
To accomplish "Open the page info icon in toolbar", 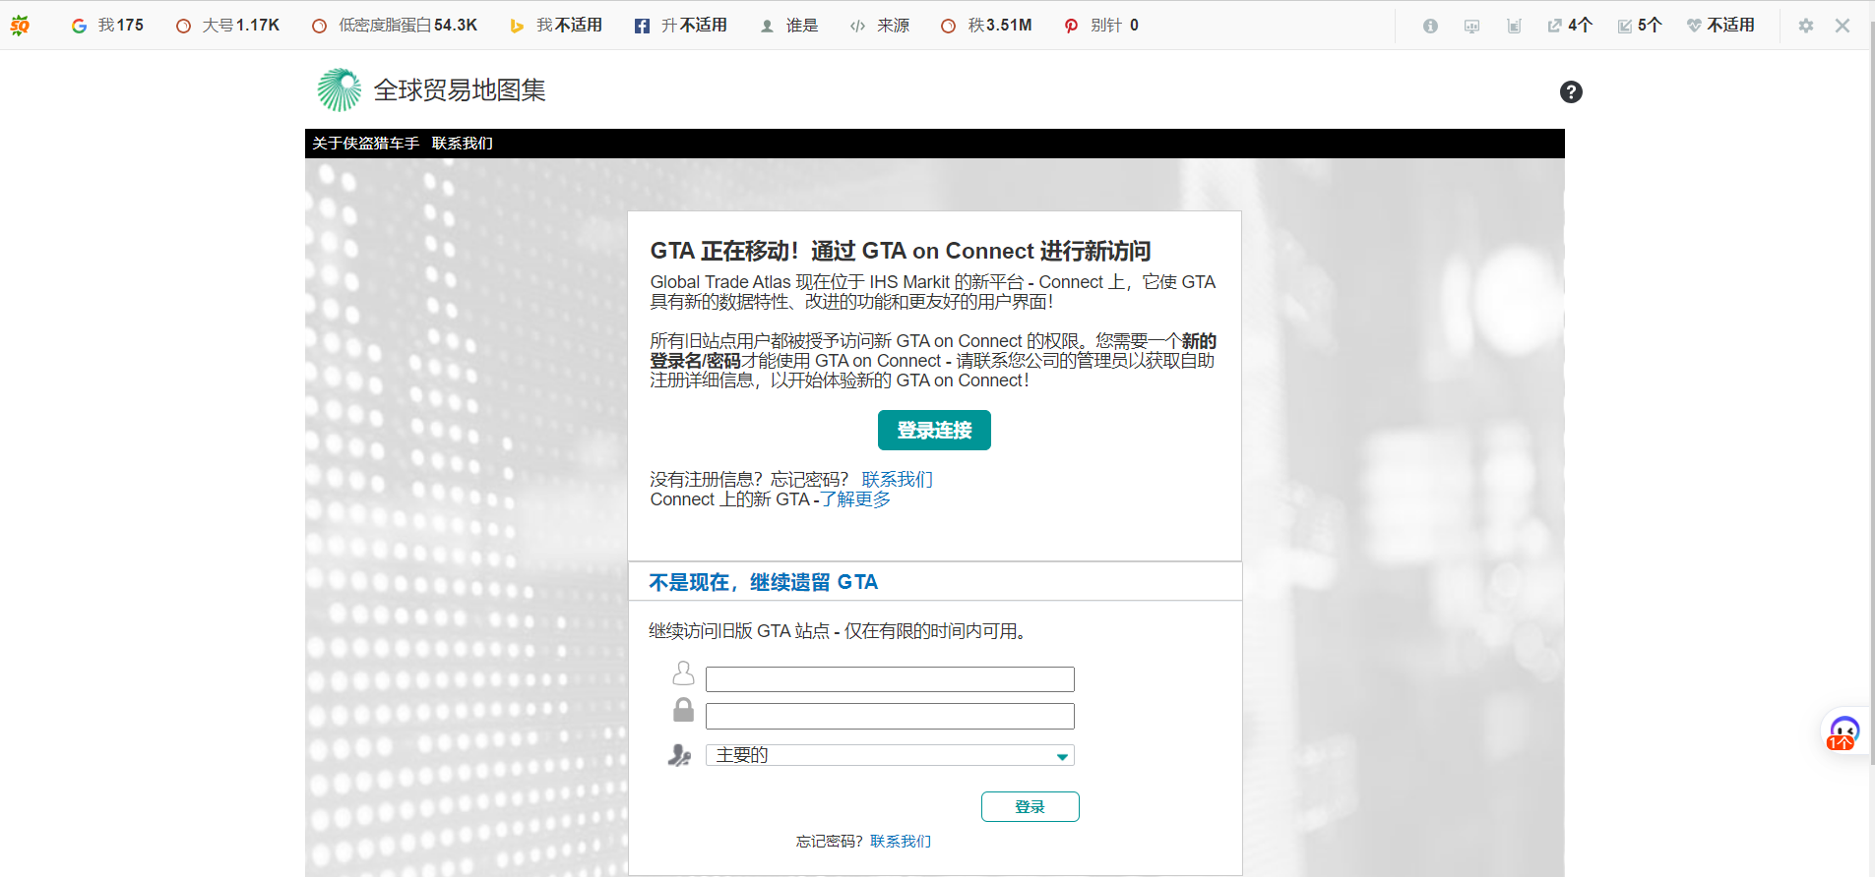I will point(1430,26).
